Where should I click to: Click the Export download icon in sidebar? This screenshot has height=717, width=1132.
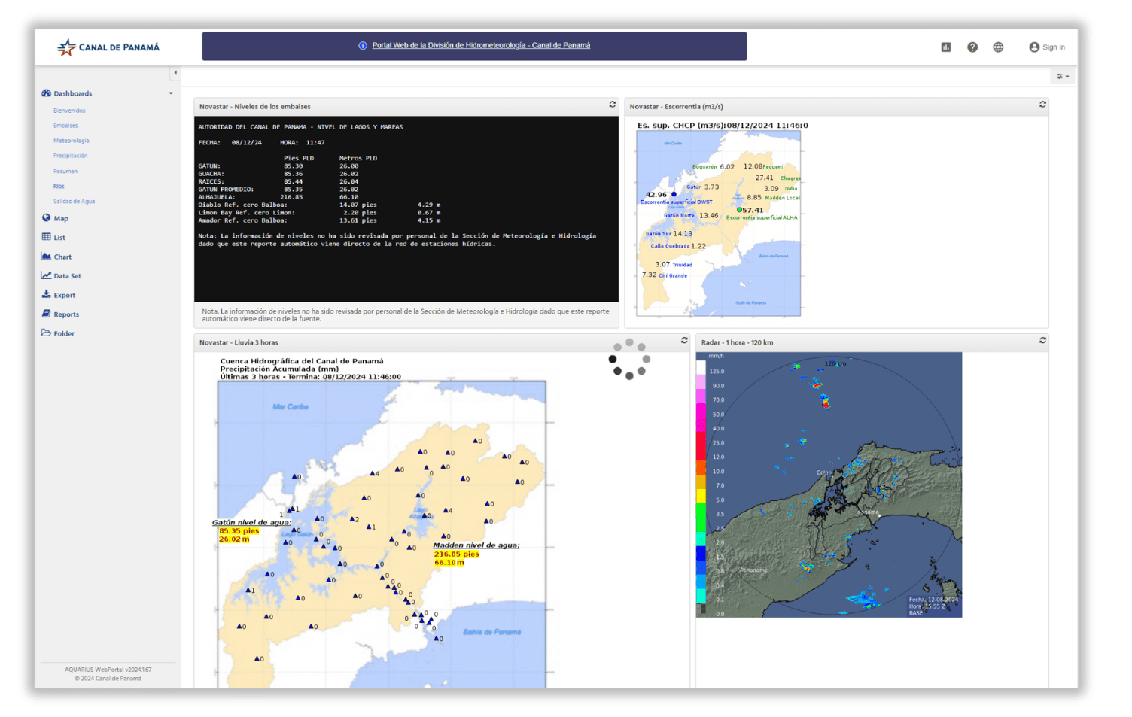point(46,295)
